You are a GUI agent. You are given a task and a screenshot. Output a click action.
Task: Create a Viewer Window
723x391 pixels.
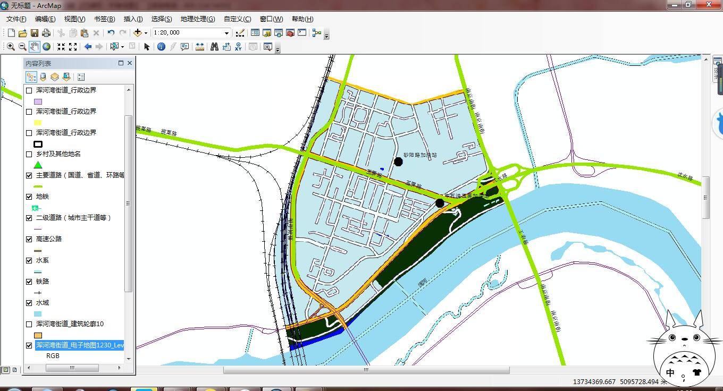tap(267, 47)
